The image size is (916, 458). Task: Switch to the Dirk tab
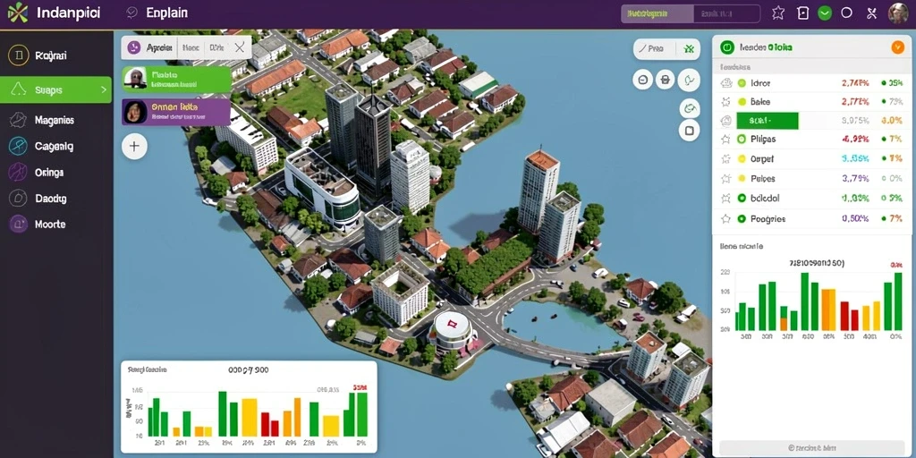point(216,48)
